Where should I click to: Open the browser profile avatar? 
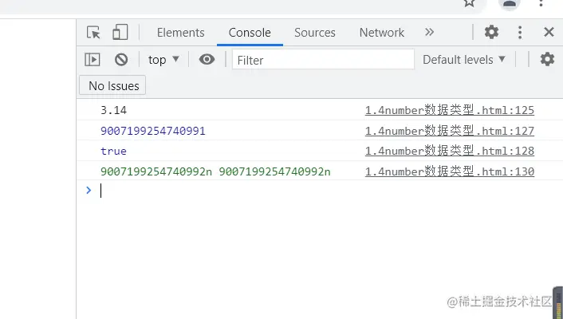tap(510, 4)
